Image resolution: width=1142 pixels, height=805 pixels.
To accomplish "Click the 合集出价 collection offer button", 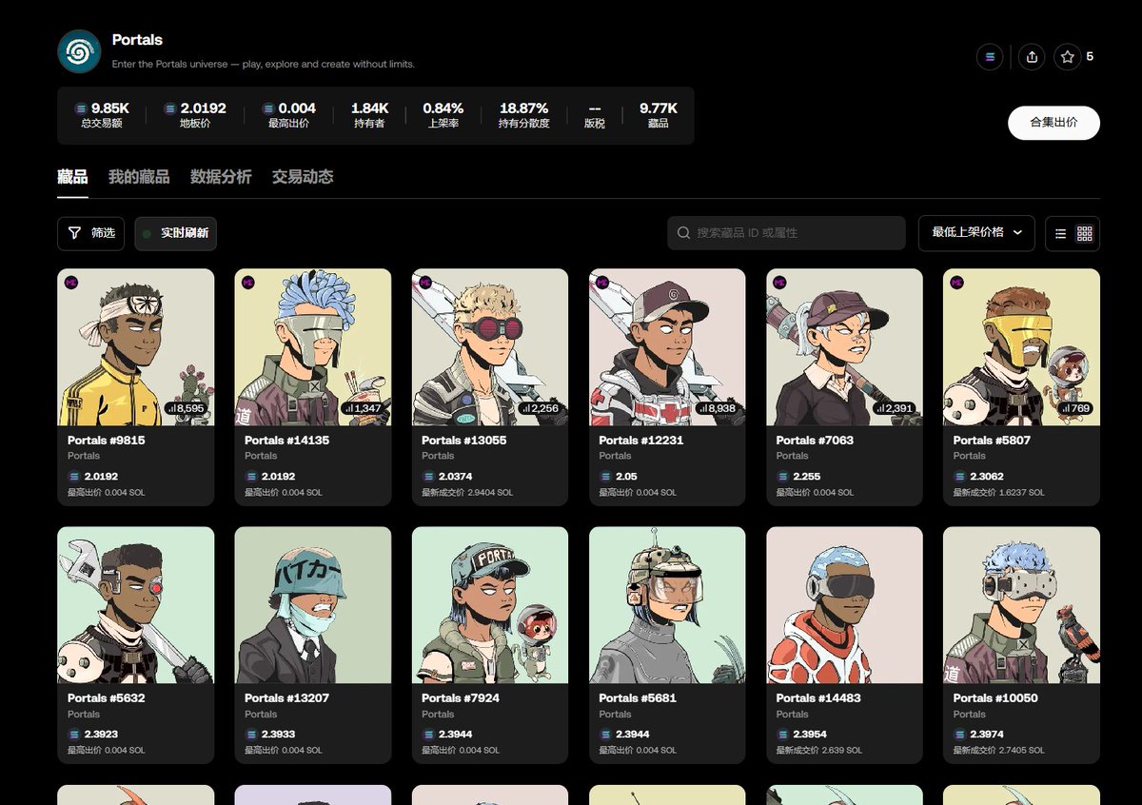I will pyautogui.click(x=1053, y=123).
